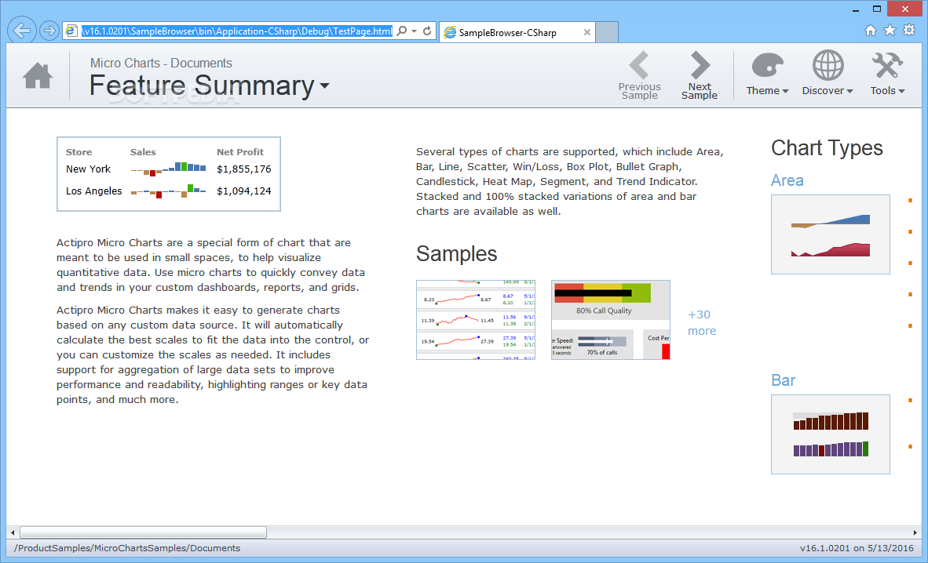Click status path /ProductSamples/MicroChartsSamples/Documents
This screenshot has height=563, width=928.
tap(127, 548)
